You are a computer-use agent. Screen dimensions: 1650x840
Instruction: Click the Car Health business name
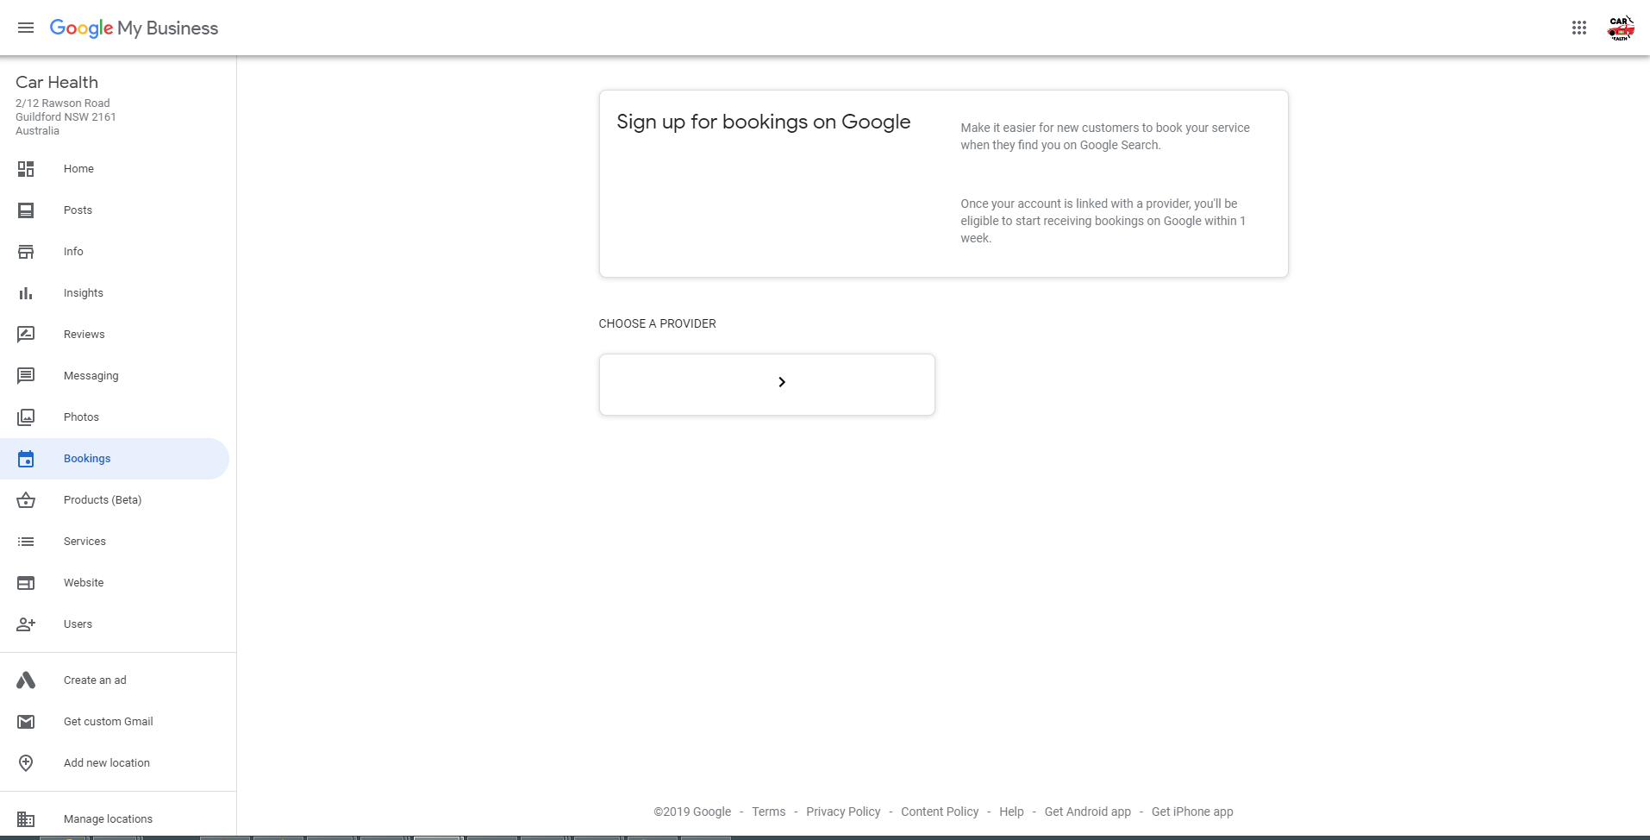click(57, 82)
